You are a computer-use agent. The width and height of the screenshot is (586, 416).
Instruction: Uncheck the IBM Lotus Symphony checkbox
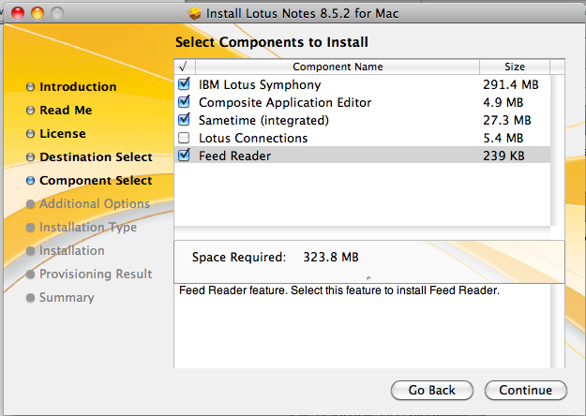coord(184,84)
